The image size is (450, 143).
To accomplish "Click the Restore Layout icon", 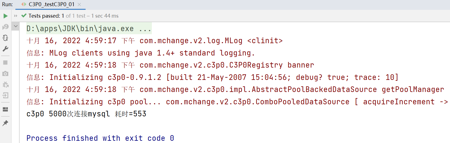I will pyautogui.click(x=5, y=109).
